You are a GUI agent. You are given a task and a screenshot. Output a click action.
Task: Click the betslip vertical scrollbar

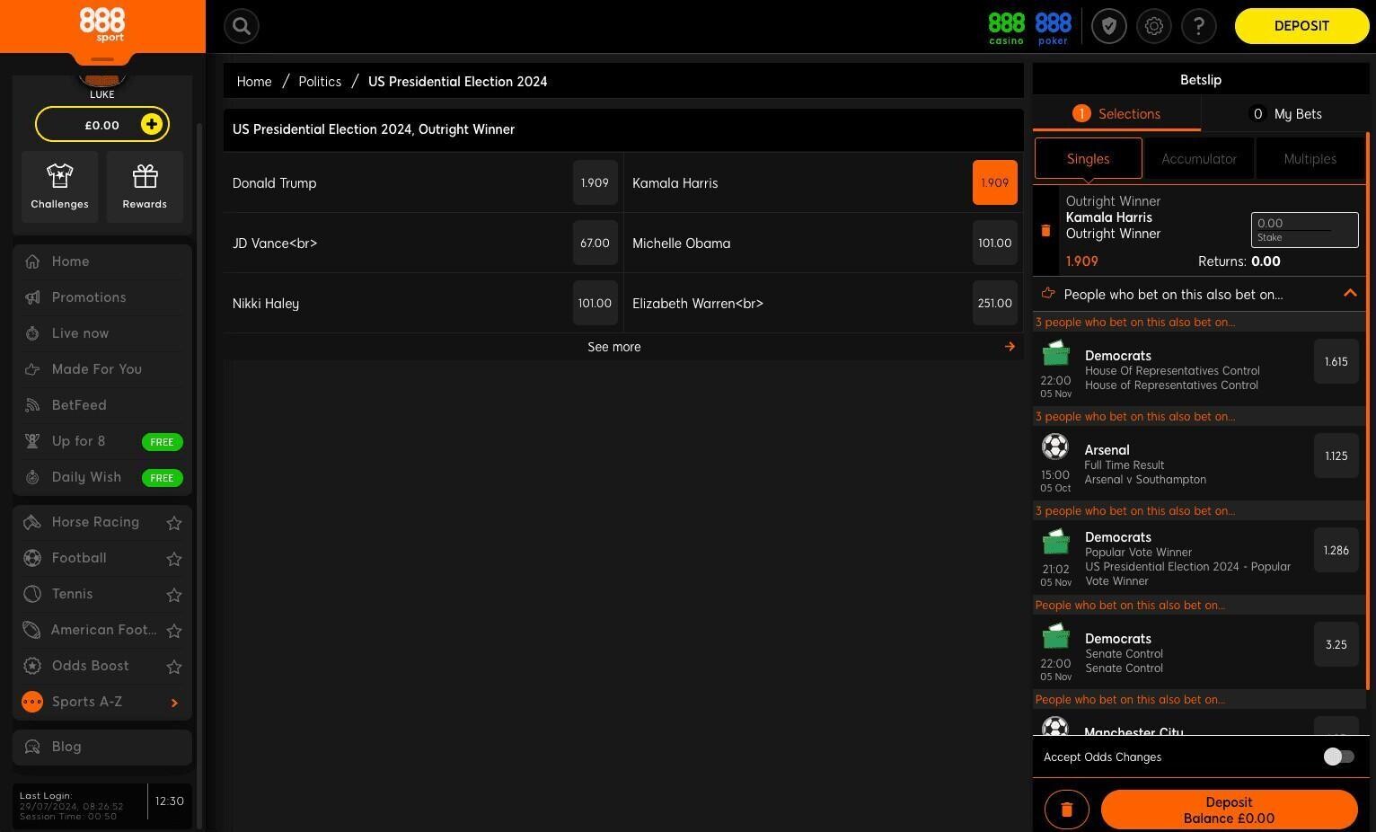tap(1368, 411)
